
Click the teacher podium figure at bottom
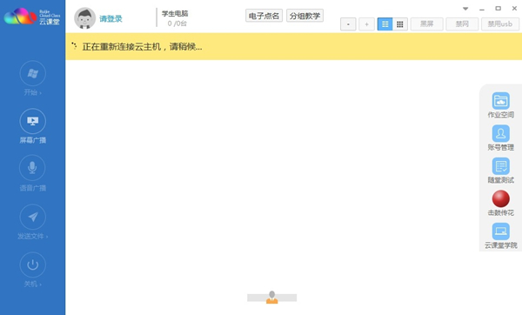(x=272, y=298)
